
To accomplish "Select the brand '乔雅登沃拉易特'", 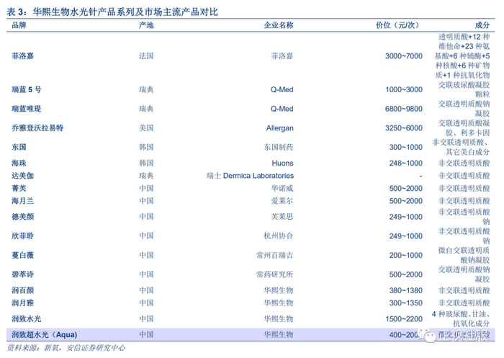I will point(37,127).
